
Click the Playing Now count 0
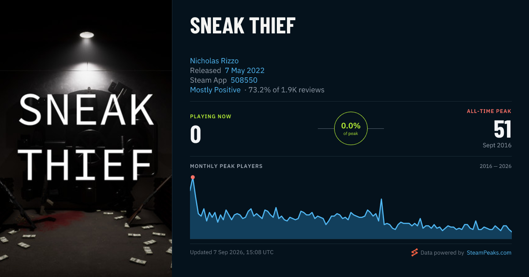pyautogui.click(x=195, y=135)
